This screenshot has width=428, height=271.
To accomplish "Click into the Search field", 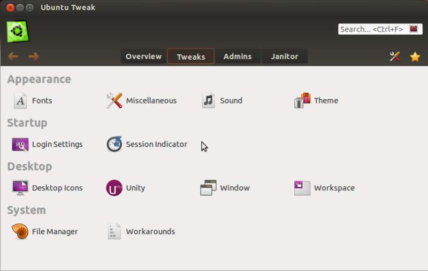I will pos(380,29).
